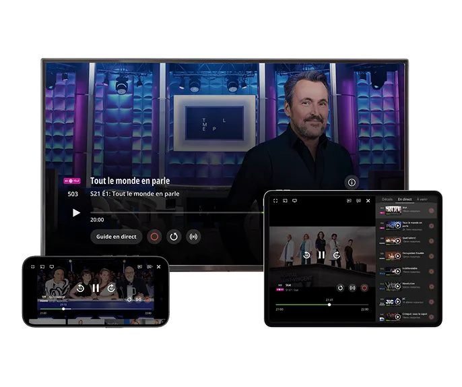Click restart icon on phone player
Screen dimensions: 462x387
(129, 299)
